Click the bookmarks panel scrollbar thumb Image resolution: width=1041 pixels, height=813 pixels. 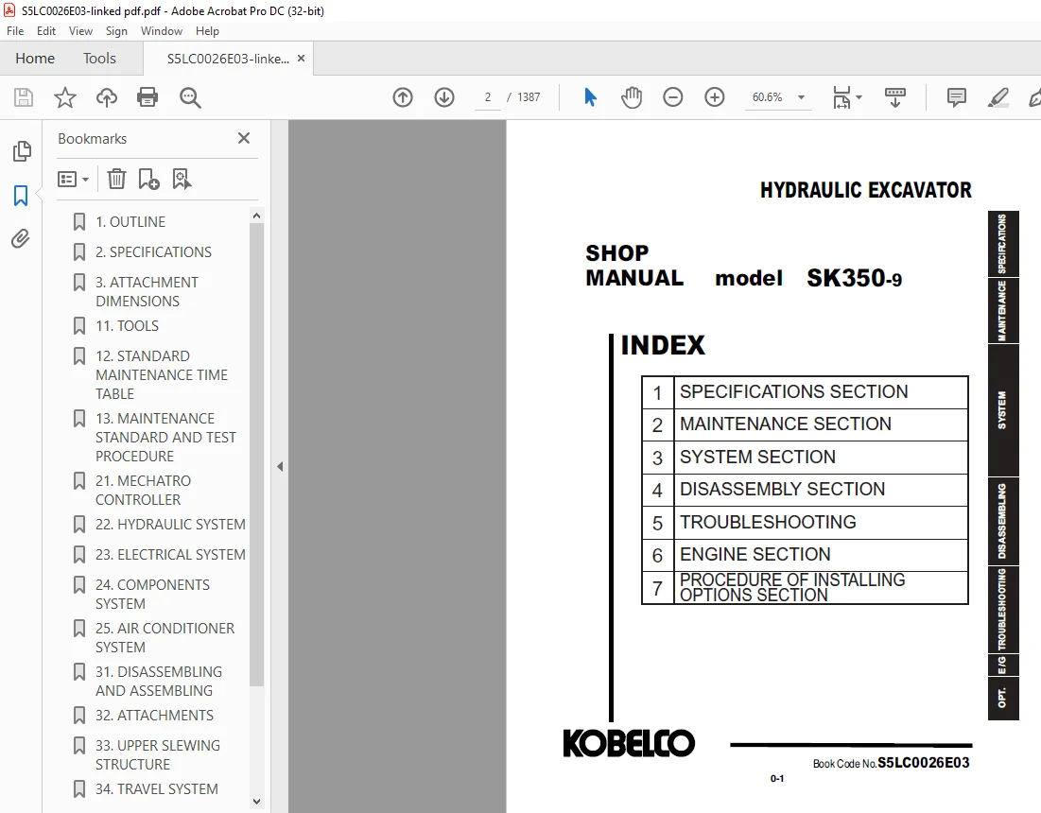[x=257, y=455]
